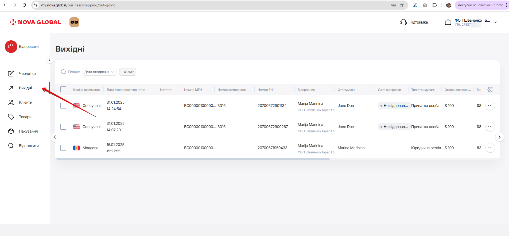Select the checkbox for the Молдова row
The width and height of the screenshot is (509, 236).
63,148
